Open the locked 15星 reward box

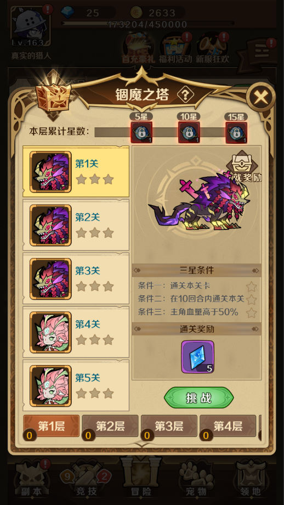point(236,132)
